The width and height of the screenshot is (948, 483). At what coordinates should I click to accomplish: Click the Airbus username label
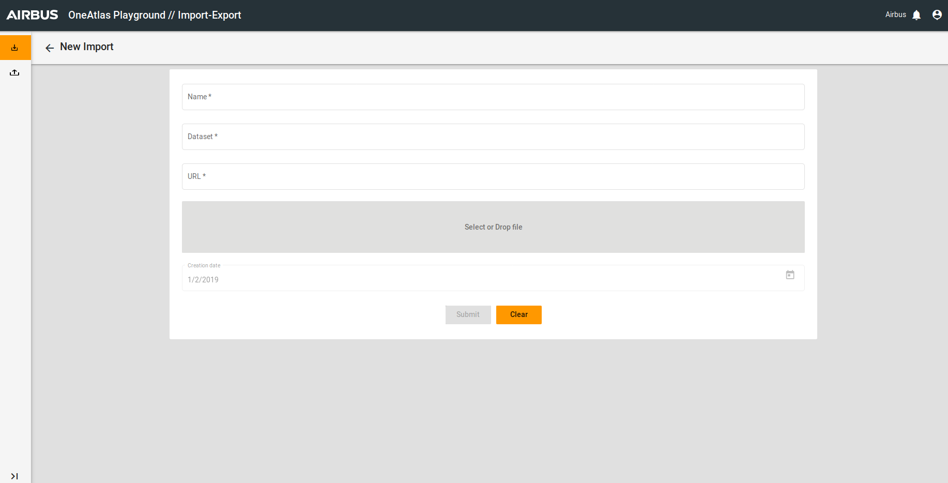tap(895, 14)
